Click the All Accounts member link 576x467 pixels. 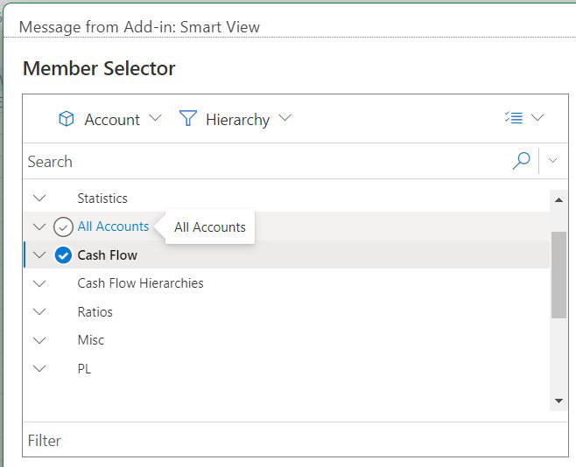pyautogui.click(x=113, y=227)
